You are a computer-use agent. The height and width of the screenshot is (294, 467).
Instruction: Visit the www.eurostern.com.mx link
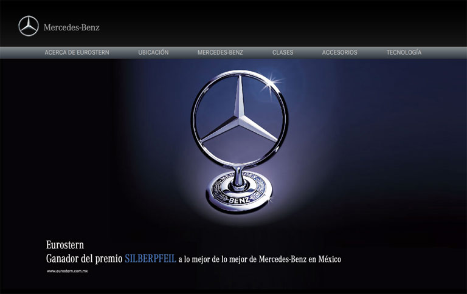pyautogui.click(x=67, y=271)
